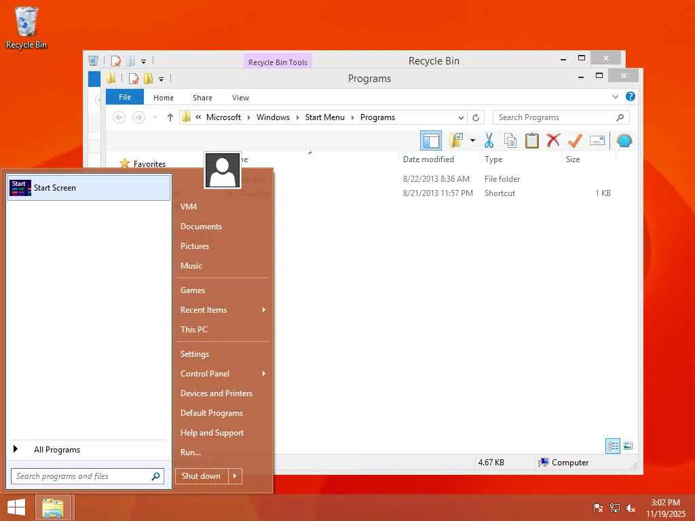Click the Up arrow navigation button
The image size is (695, 521).
click(x=170, y=117)
